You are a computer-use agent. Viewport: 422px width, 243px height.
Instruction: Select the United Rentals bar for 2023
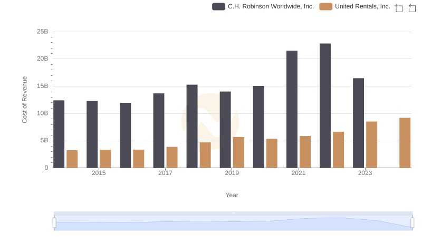[371, 144]
